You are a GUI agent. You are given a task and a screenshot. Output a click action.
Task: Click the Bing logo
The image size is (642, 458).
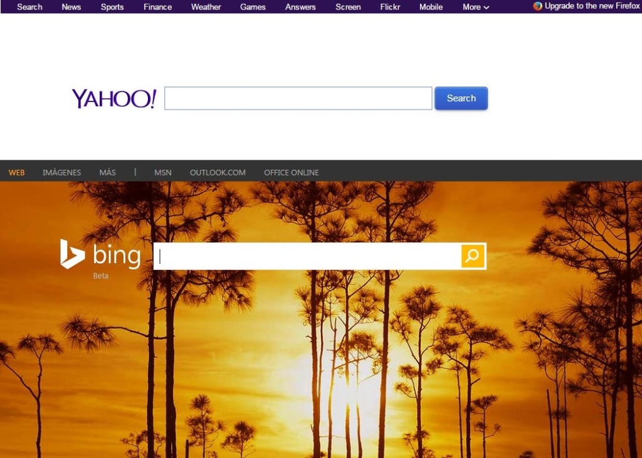coord(100,254)
